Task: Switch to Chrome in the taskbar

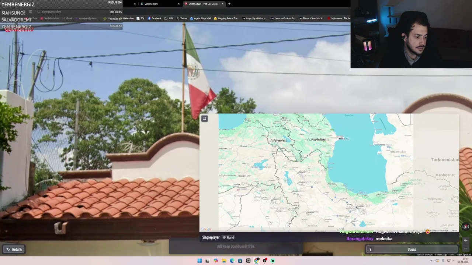Action: [256, 261]
